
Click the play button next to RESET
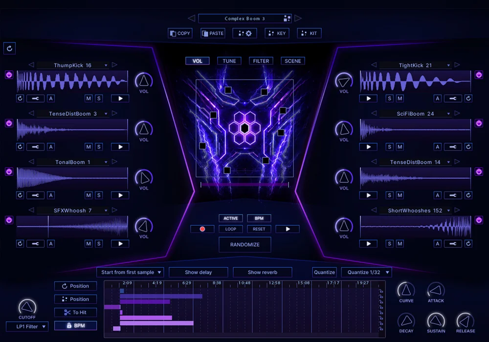pos(288,229)
